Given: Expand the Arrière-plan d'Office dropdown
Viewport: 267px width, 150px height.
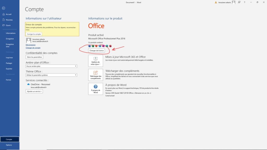Looking at the screenshot, I should 51,66.
